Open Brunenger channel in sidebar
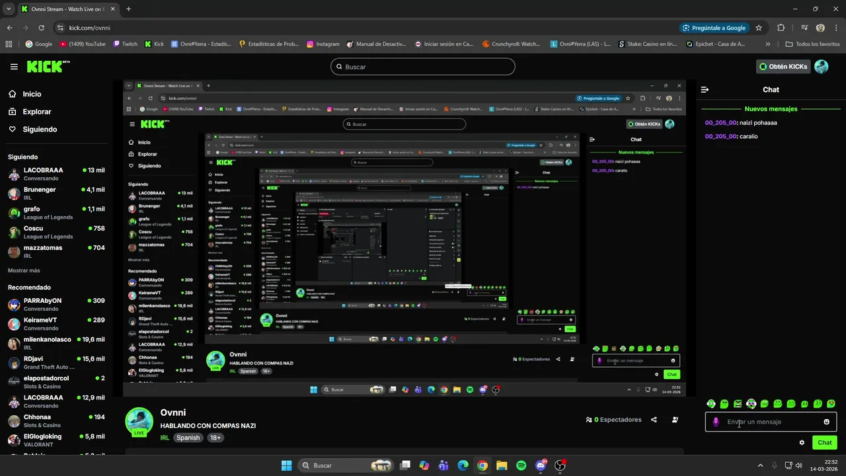This screenshot has width=846, height=476. [56, 194]
